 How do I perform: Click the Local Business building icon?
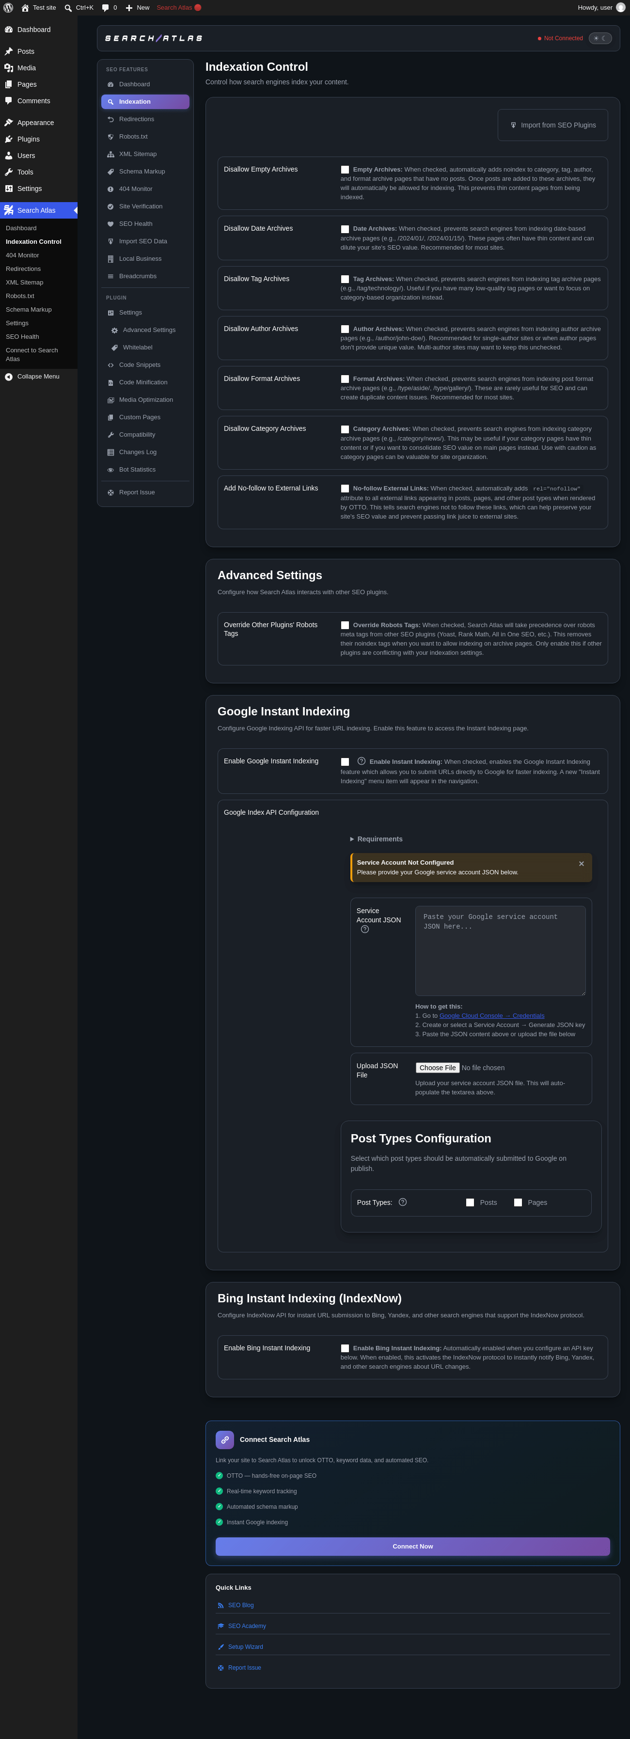[x=111, y=259]
